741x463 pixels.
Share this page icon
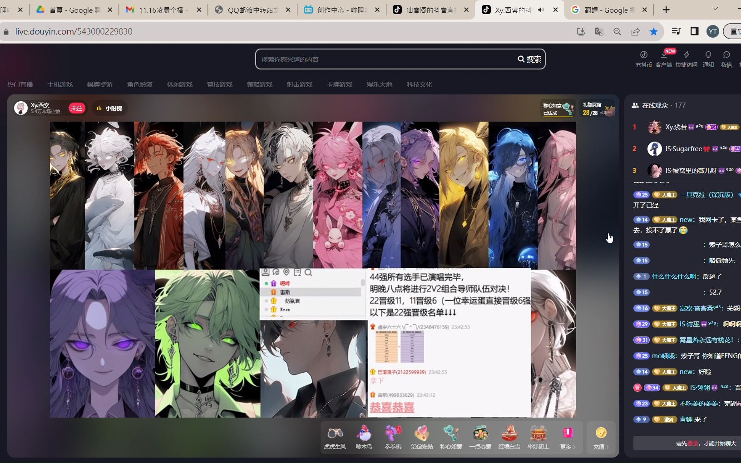pyautogui.click(x=635, y=31)
